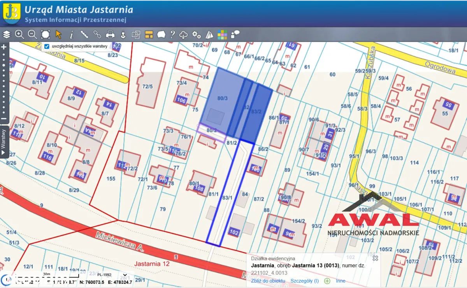Close the parcel info popup
The height and width of the screenshot is (288, 467).
pyautogui.click(x=375, y=258)
